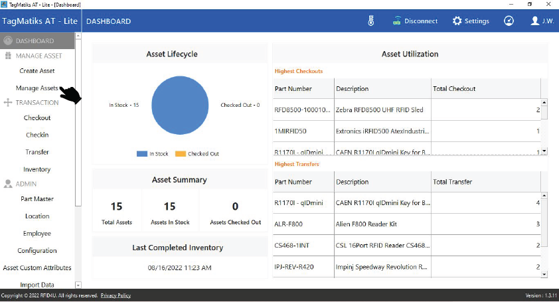
Task: Open the Privacy Policy link
Action: [x=116, y=295]
